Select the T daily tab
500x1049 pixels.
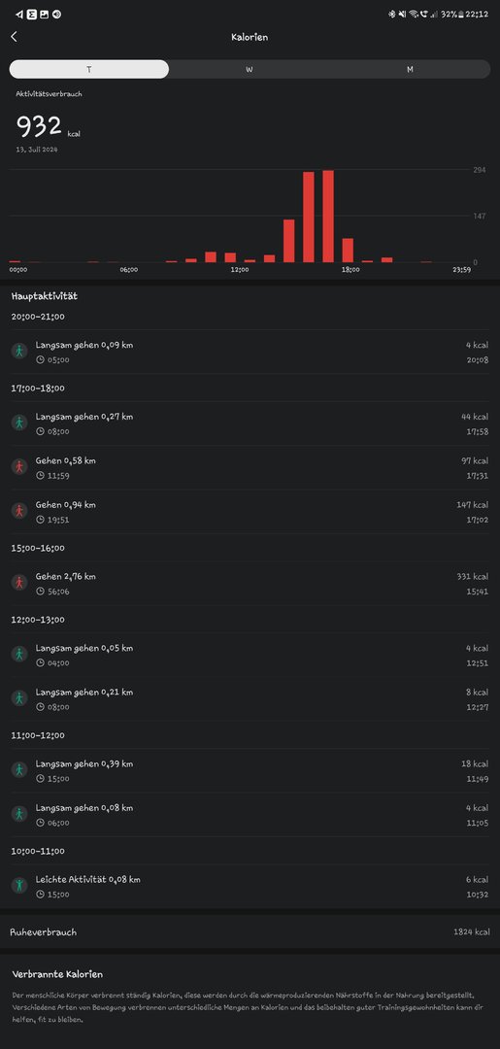click(89, 70)
